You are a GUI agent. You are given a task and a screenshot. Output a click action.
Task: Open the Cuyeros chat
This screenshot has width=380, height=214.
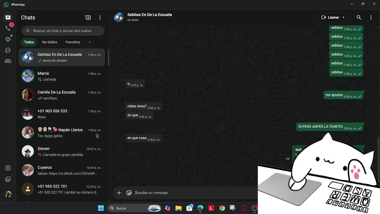pos(62,170)
